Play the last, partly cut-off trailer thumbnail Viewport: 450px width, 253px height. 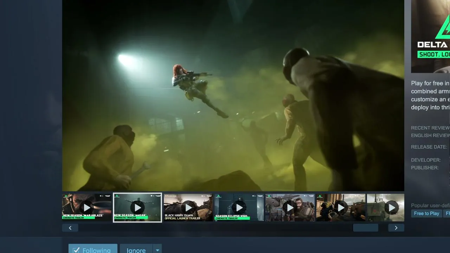[x=386, y=208]
